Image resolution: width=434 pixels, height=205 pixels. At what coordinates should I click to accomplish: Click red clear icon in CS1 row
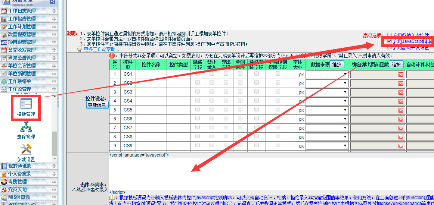coord(401,74)
